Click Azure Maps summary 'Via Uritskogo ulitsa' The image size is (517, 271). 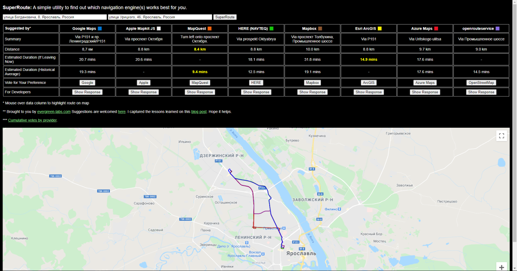pyautogui.click(x=425, y=39)
